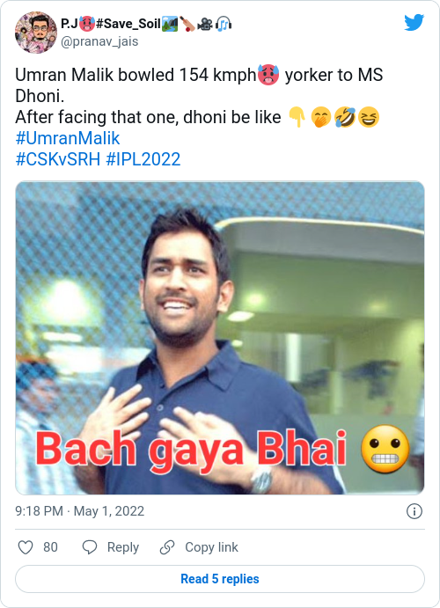The width and height of the screenshot is (440, 608).
Task: Click the heart like icon
Action: (26, 547)
